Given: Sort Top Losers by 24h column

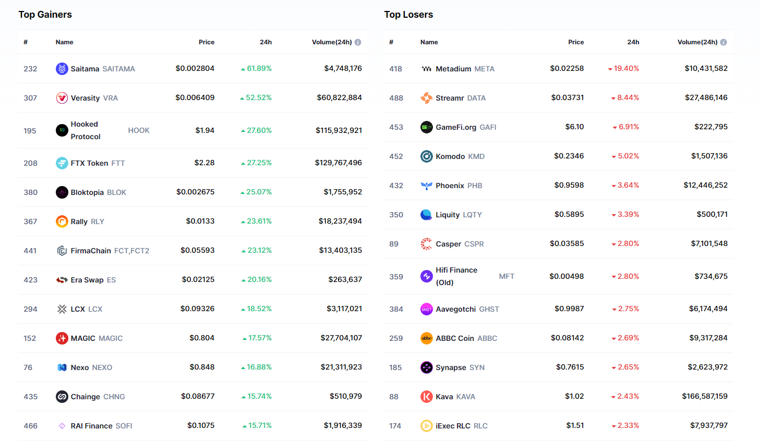Looking at the screenshot, I should point(633,42).
